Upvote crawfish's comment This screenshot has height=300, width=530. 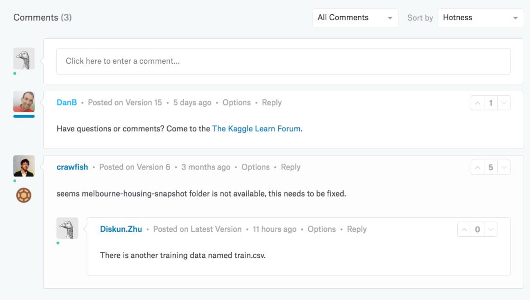coord(477,167)
